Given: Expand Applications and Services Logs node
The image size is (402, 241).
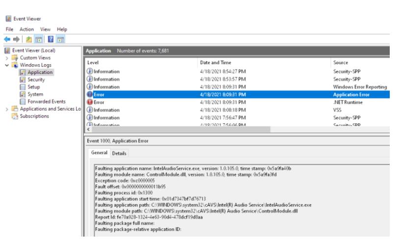Looking at the screenshot, I should click(x=5, y=109).
